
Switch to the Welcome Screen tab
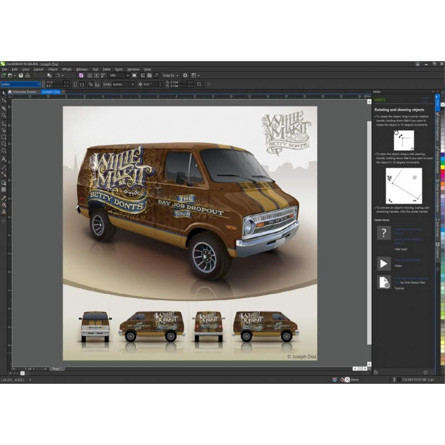coord(23,91)
